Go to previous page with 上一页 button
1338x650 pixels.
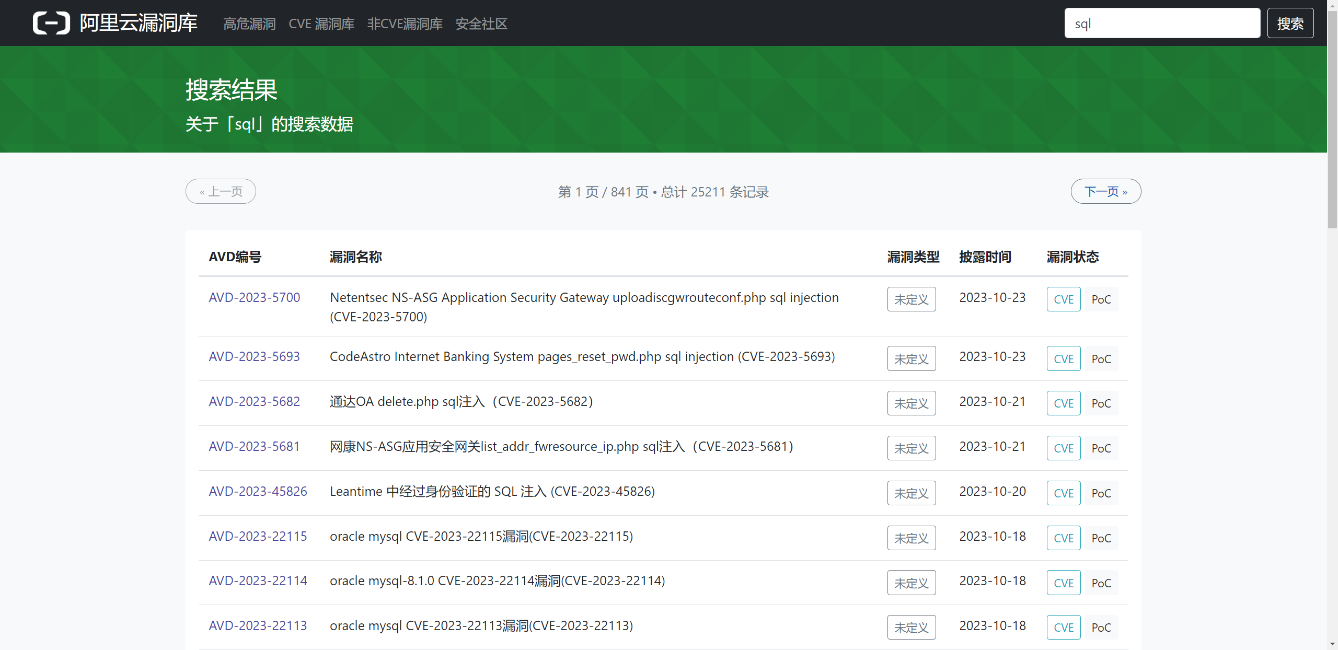coord(221,191)
